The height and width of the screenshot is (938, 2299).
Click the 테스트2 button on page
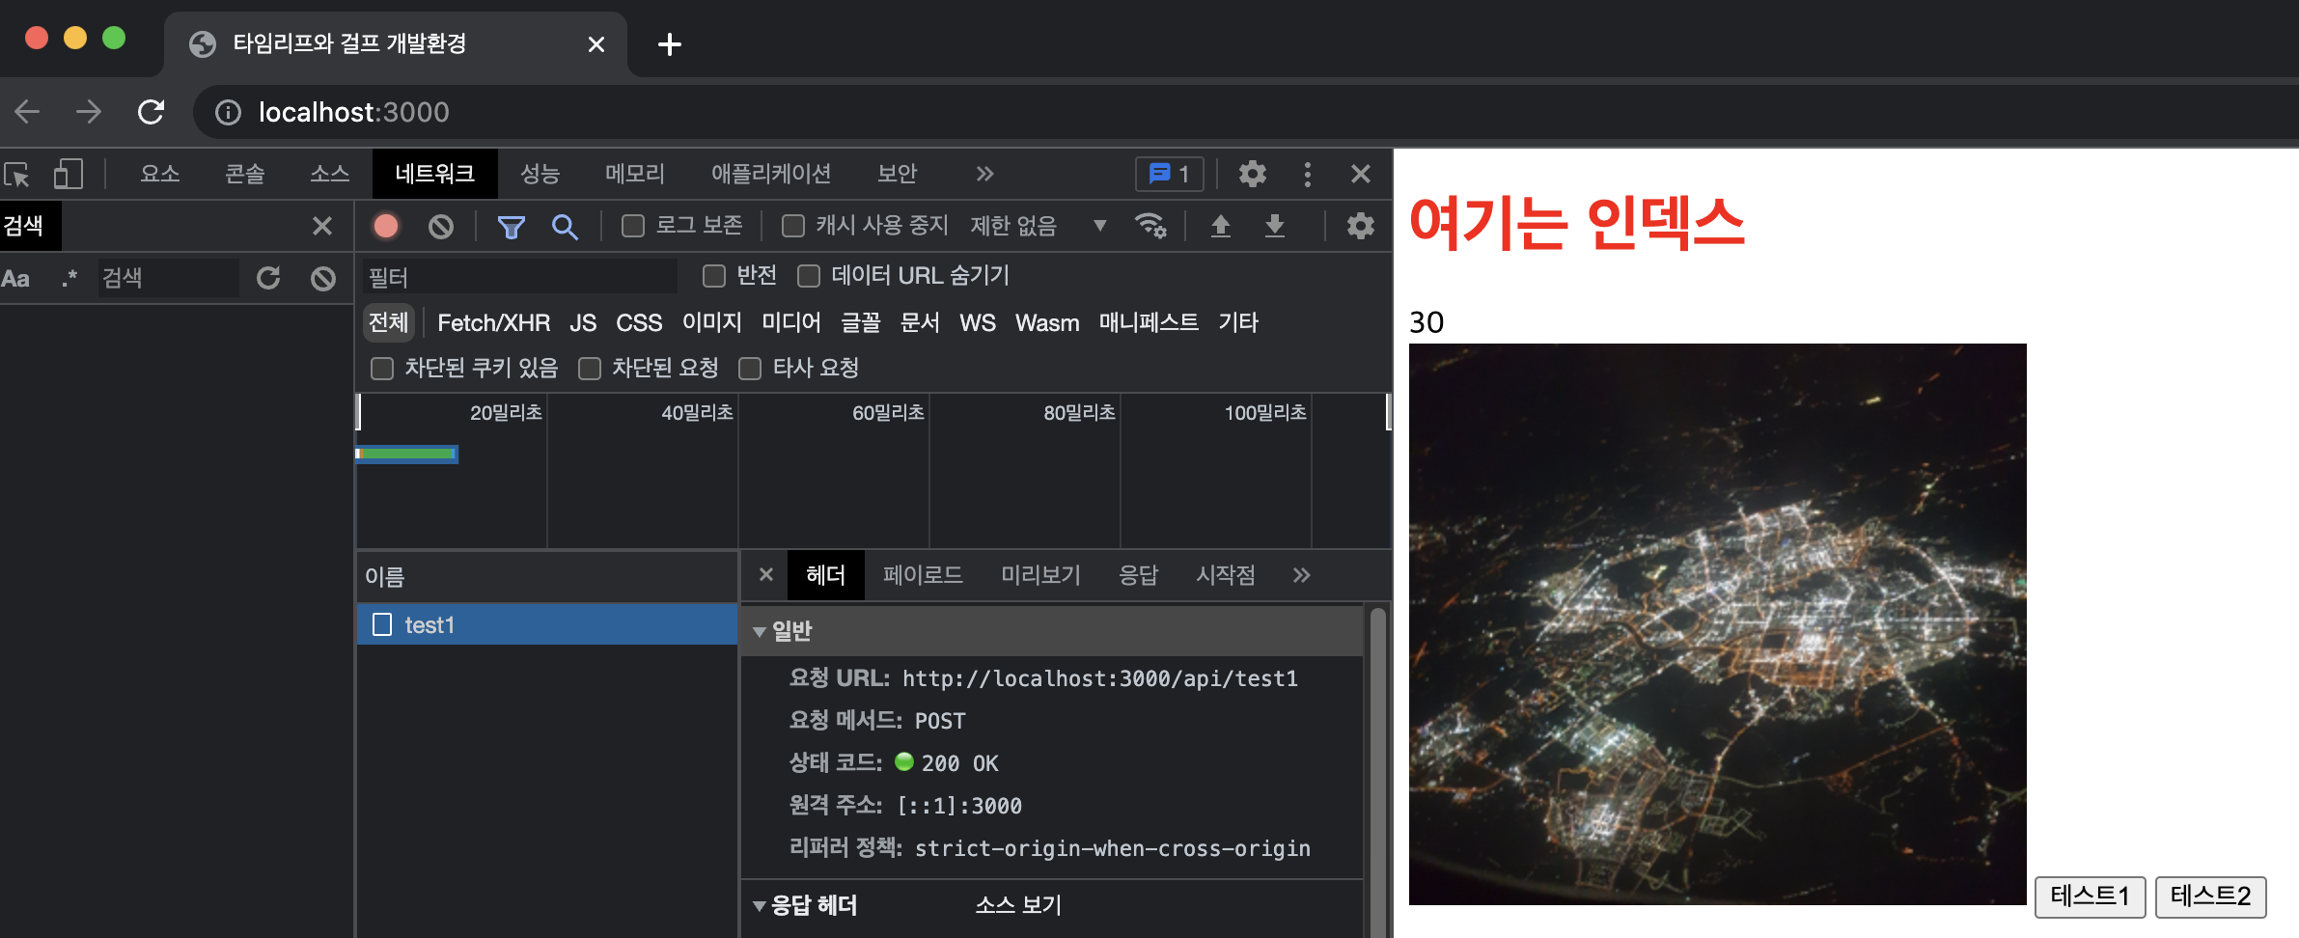2211,897
